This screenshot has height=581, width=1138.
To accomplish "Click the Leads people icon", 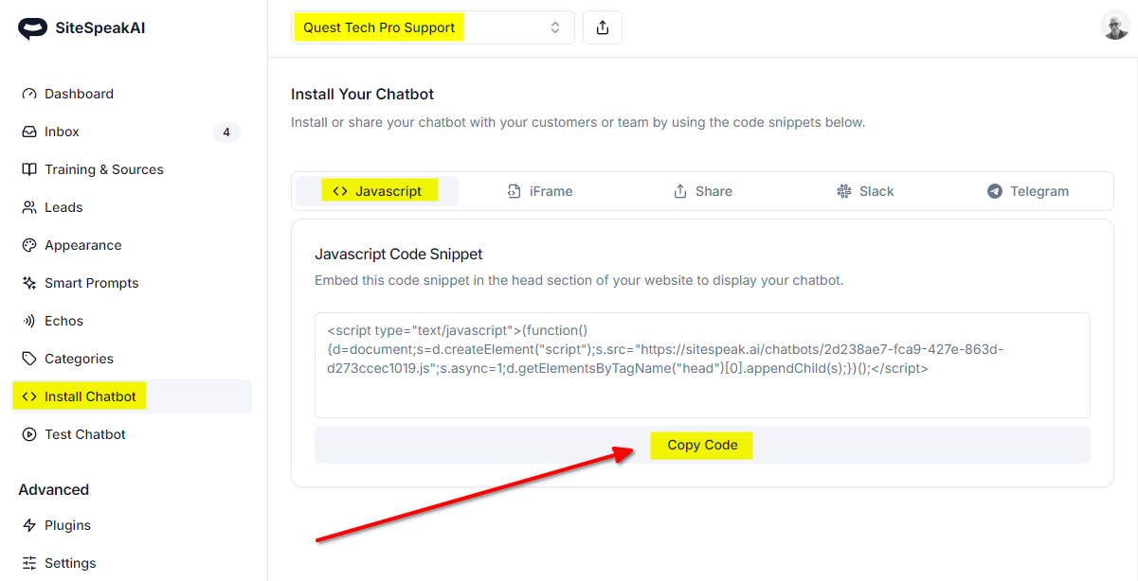I will tap(29, 207).
